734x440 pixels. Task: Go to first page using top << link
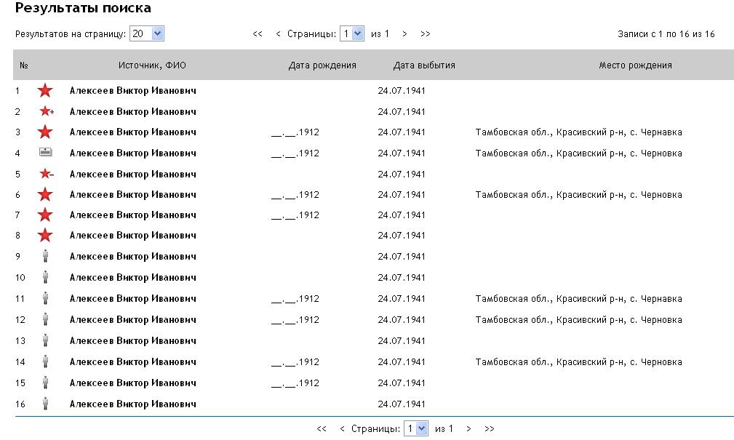click(x=258, y=34)
